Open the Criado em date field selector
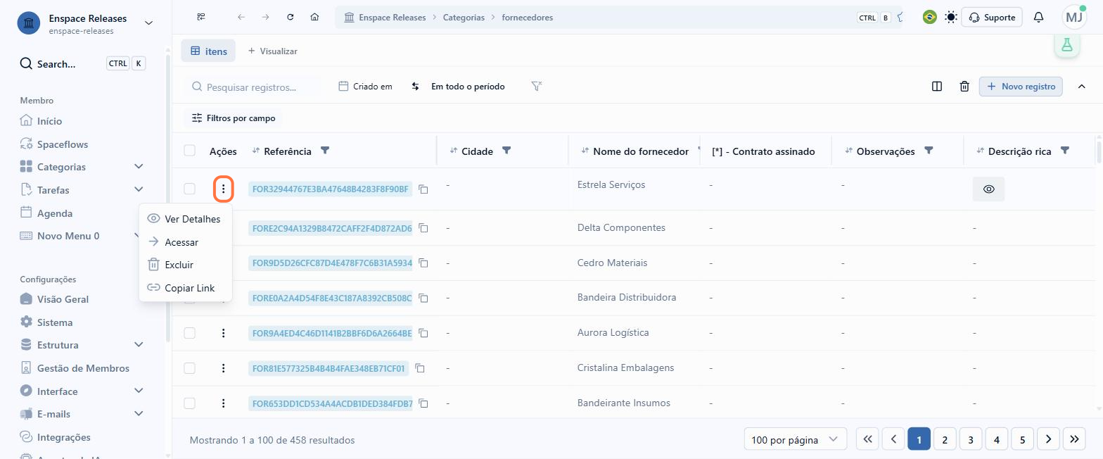The image size is (1103, 459). click(366, 86)
